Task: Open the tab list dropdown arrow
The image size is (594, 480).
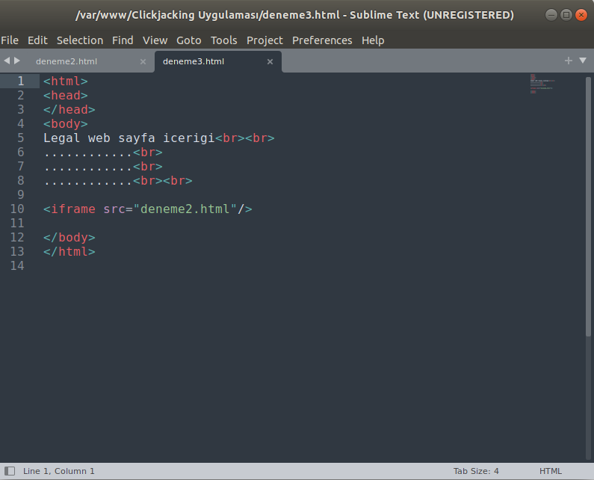Action: click(583, 61)
